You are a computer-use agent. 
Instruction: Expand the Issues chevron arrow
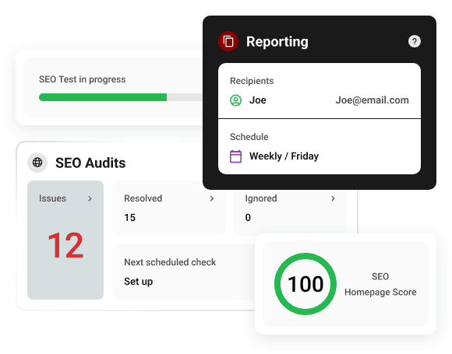[90, 198]
